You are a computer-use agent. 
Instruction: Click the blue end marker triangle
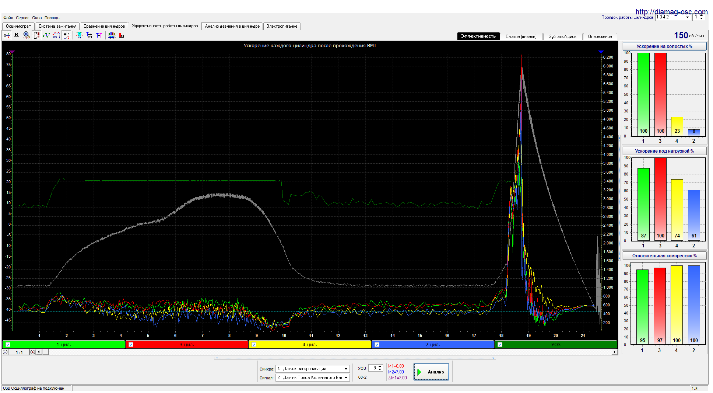pos(601,52)
